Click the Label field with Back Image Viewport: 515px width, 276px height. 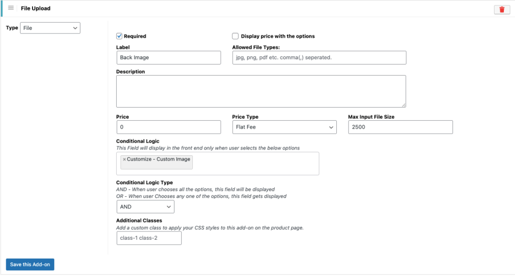[x=168, y=58]
